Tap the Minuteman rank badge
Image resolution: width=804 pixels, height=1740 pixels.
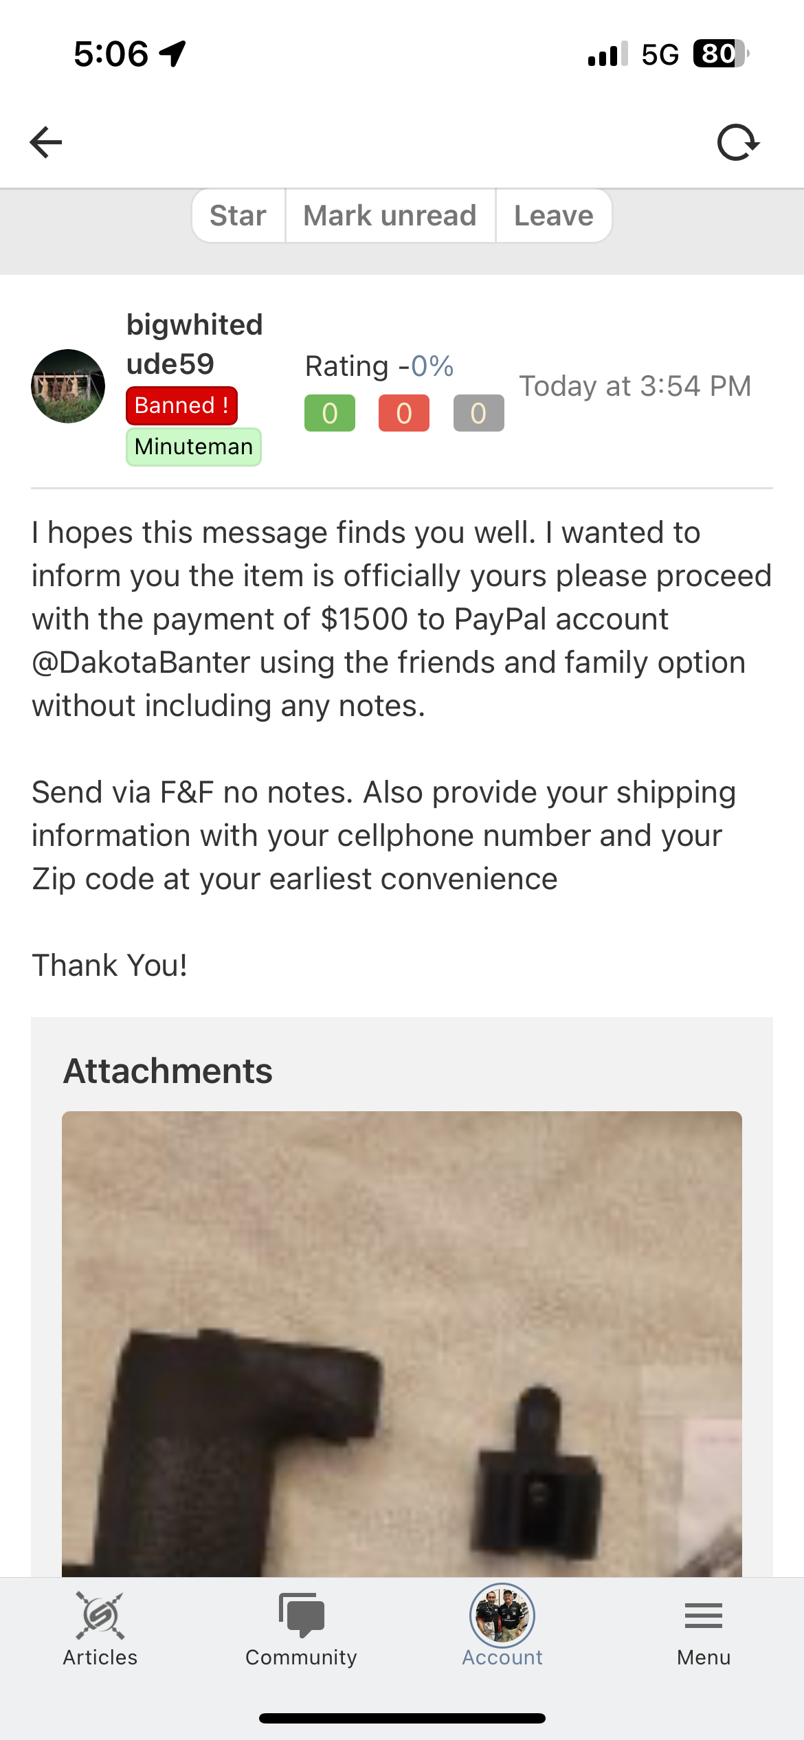pos(194,447)
